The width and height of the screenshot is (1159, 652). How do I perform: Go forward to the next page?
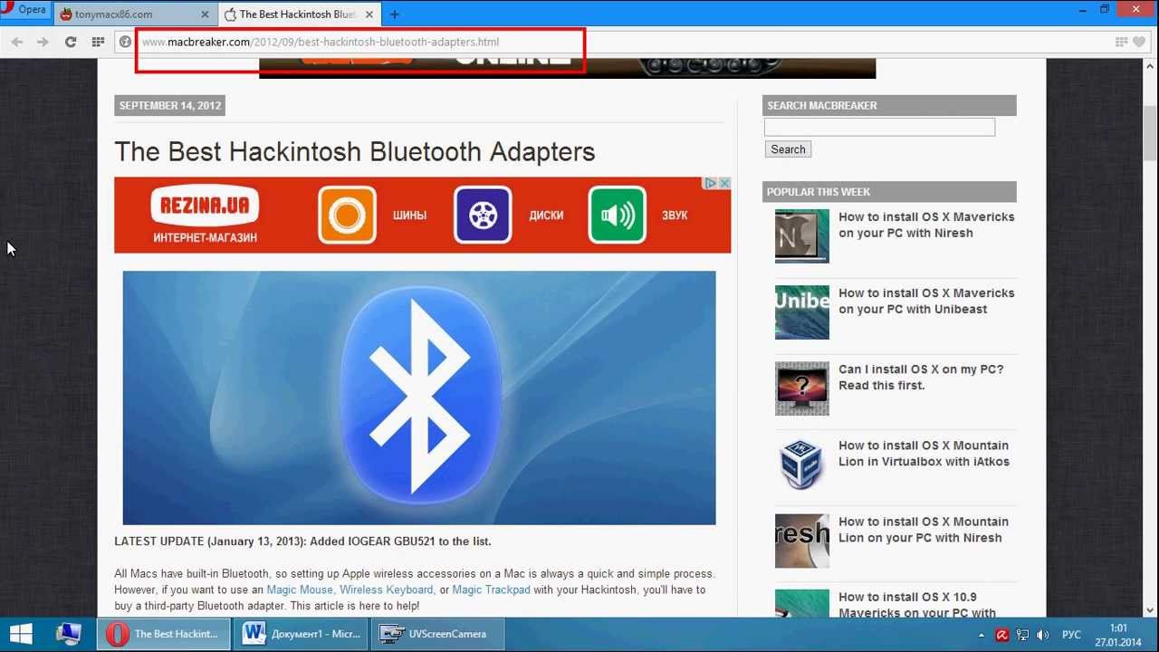point(43,42)
